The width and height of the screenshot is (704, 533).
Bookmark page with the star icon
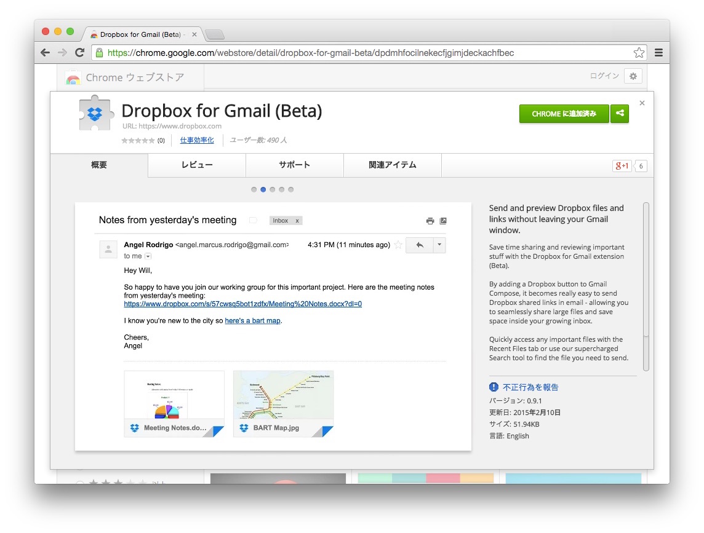click(639, 52)
